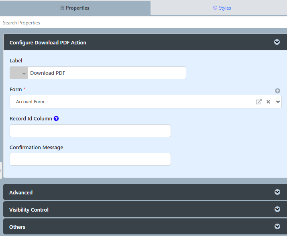287x236 pixels.
Task: Click the Download PDF label input
Action: click(107, 73)
